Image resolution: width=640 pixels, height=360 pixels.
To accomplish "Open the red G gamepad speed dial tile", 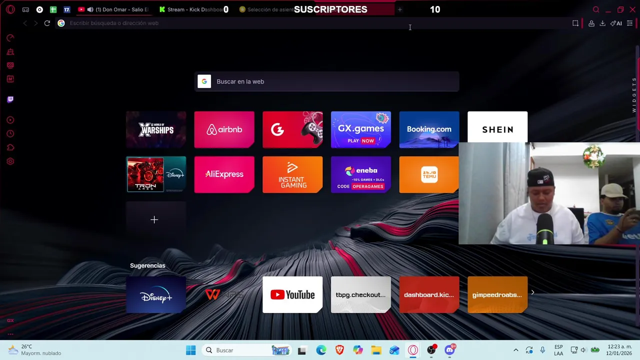I will click(292, 129).
